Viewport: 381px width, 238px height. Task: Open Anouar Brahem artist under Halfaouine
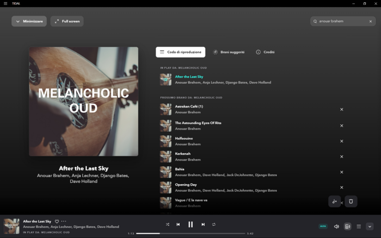click(x=188, y=144)
